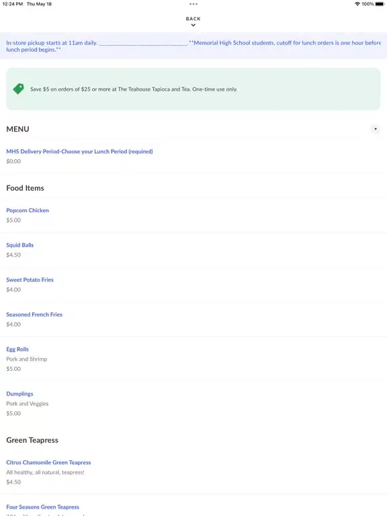The width and height of the screenshot is (387, 516).
Task: Click the MENU heading text
Action: (17, 129)
